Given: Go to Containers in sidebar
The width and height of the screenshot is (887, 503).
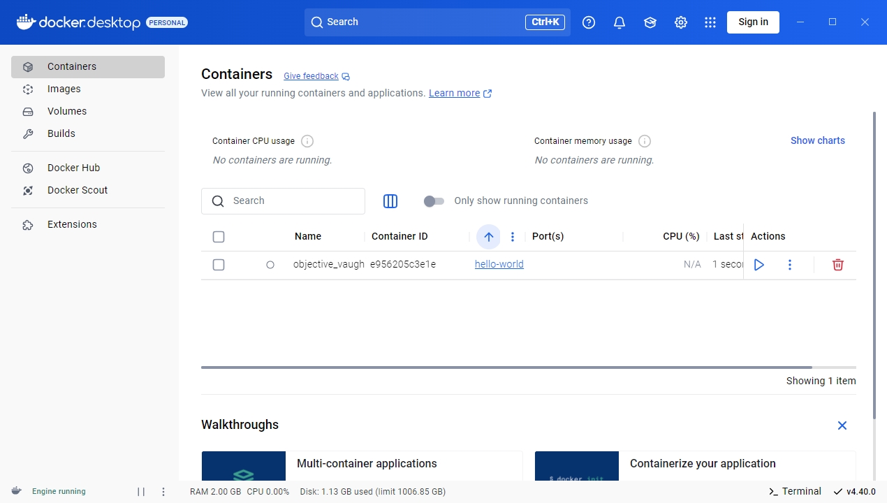Looking at the screenshot, I should [88, 67].
